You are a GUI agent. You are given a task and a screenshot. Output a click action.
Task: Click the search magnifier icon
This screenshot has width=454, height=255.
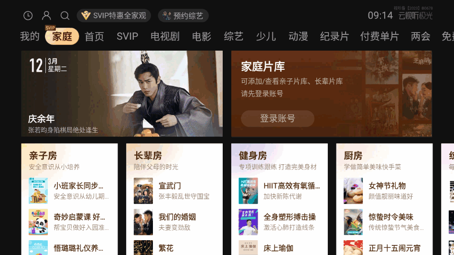[65, 16]
